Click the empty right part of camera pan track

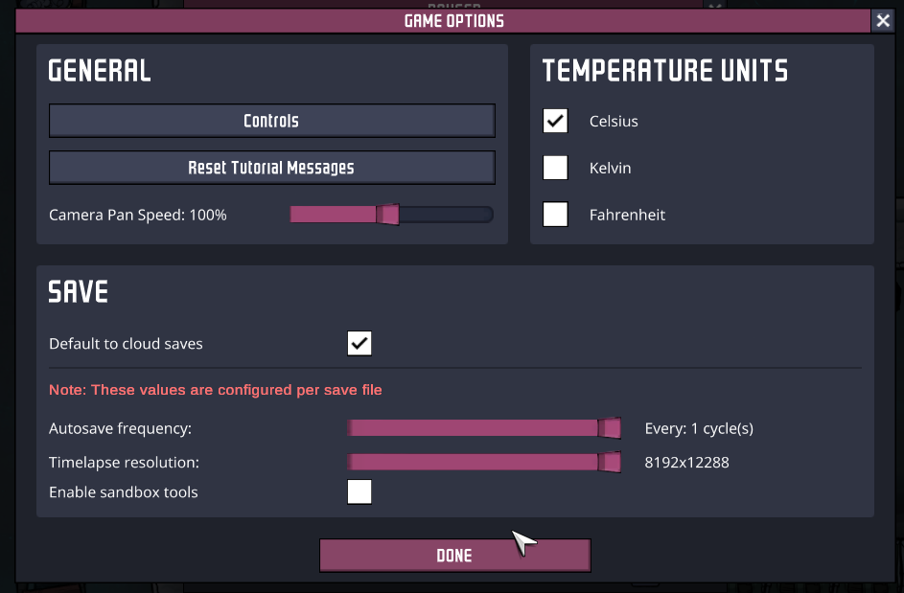tap(446, 215)
